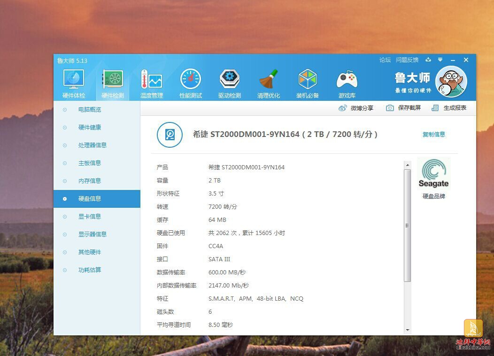Screen dimensions: 494x356
Task: Click the hard disk circle icon
Action: coord(170,135)
